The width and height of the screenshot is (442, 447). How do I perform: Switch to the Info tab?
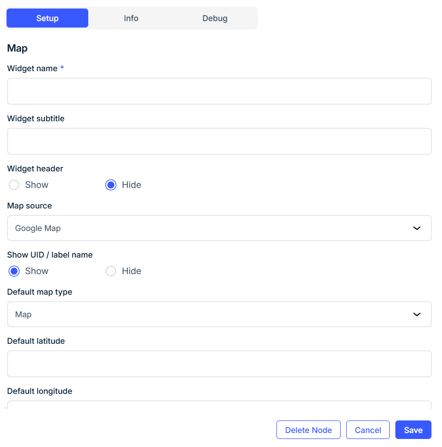[x=131, y=18]
